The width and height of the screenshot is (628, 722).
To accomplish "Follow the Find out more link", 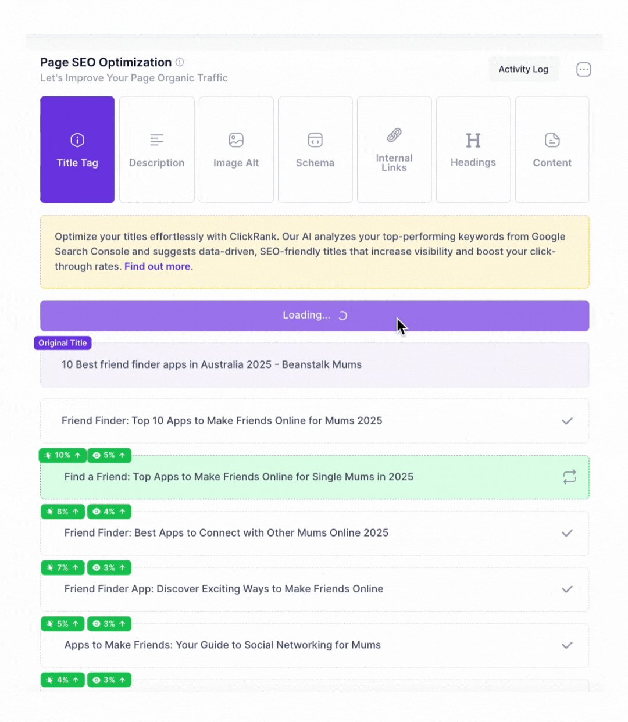I will point(157,267).
